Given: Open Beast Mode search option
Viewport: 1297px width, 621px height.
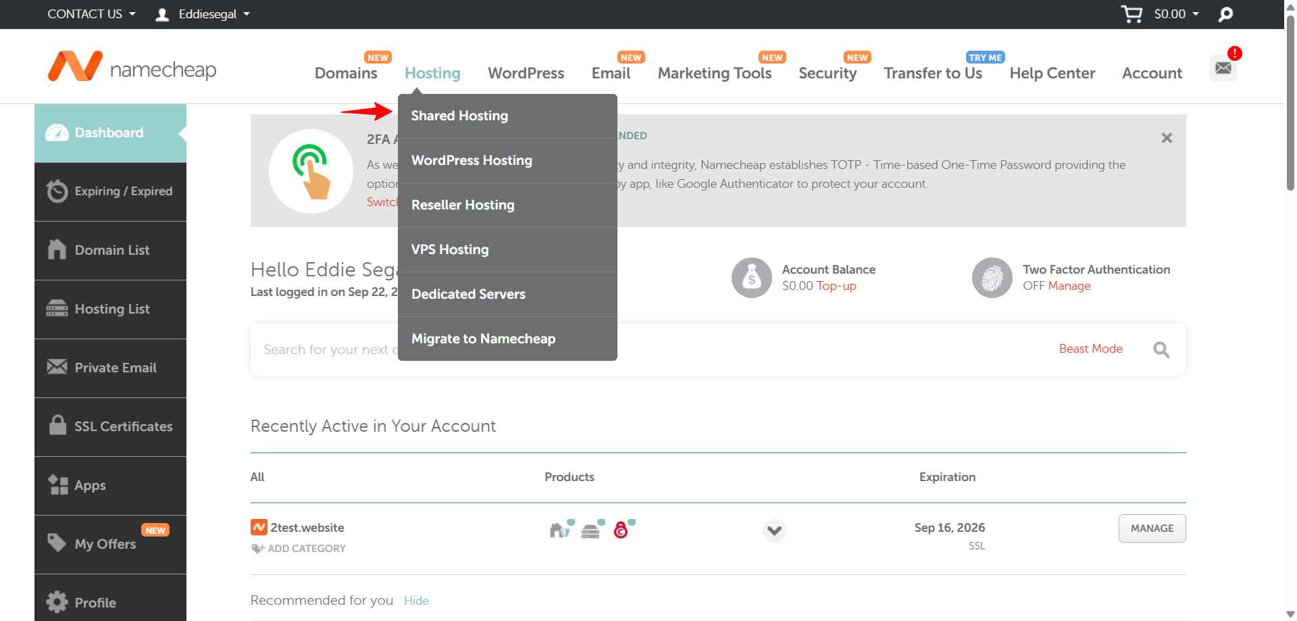Looking at the screenshot, I should click(x=1090, y=349).
